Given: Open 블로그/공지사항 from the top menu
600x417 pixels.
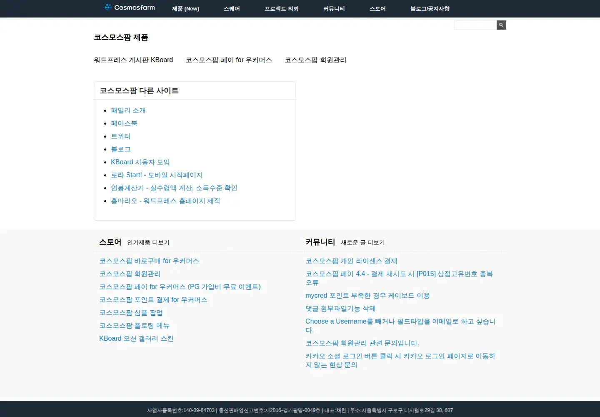Looking at the screenshot, I should click(x=430, y=9).
